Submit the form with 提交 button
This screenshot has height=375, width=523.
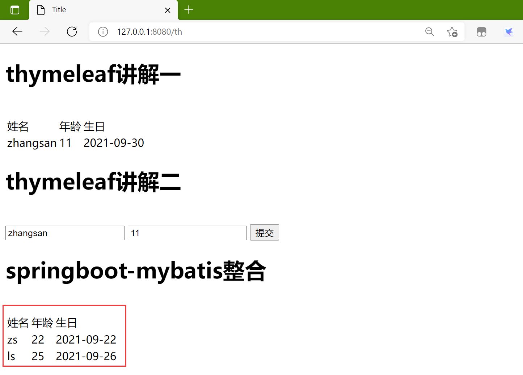(x=265, y=233)
